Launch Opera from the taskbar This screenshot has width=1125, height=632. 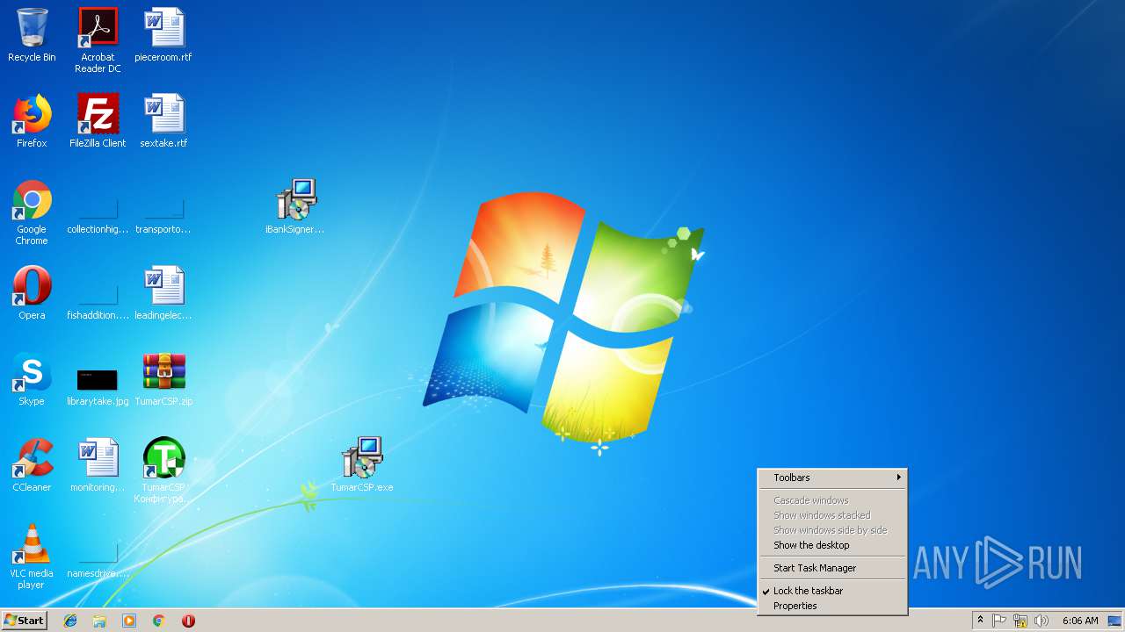(x=188, y=621)
